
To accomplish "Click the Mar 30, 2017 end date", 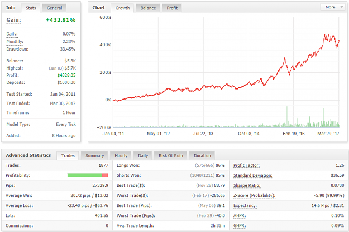I will [x=63, y=103].
